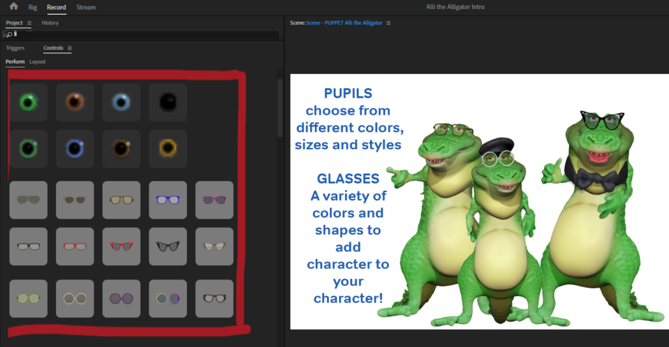Viewport: 669px width, 347px height.
Task: Switch to the Rig mode tab
Action: pos(32,7)
